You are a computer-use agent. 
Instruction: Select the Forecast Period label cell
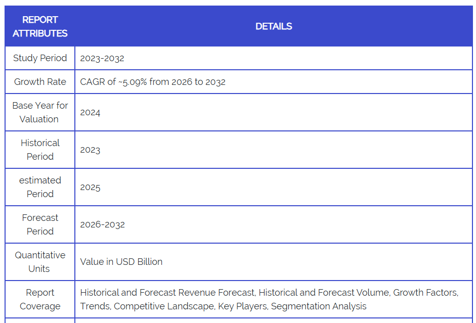(x=40, y=224)
